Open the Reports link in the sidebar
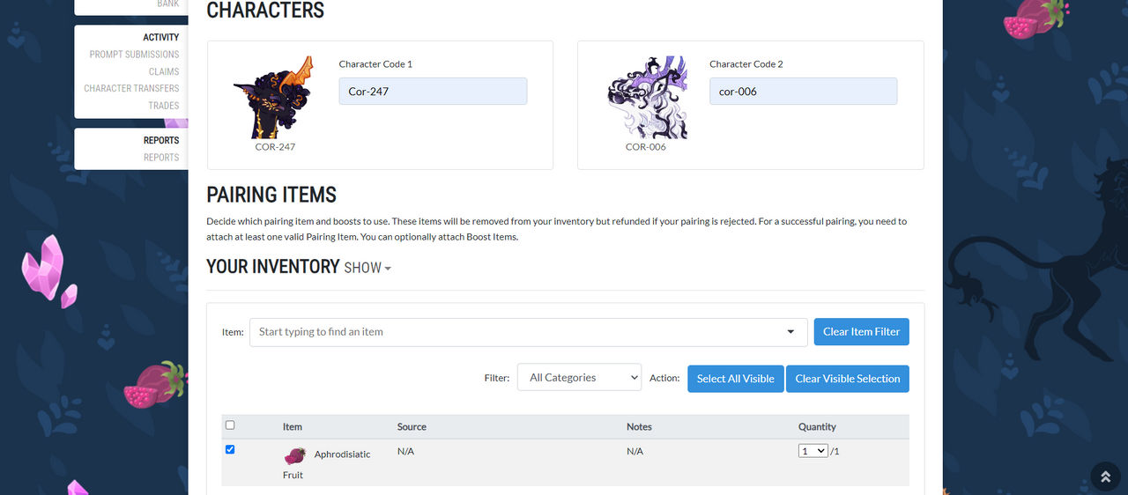The image size is (1128, 495). pos(161,158)
